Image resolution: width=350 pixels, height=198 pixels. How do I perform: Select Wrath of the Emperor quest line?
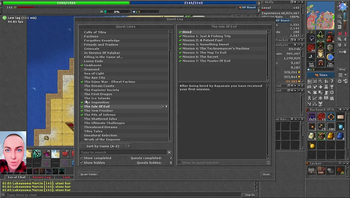(102, 140)
